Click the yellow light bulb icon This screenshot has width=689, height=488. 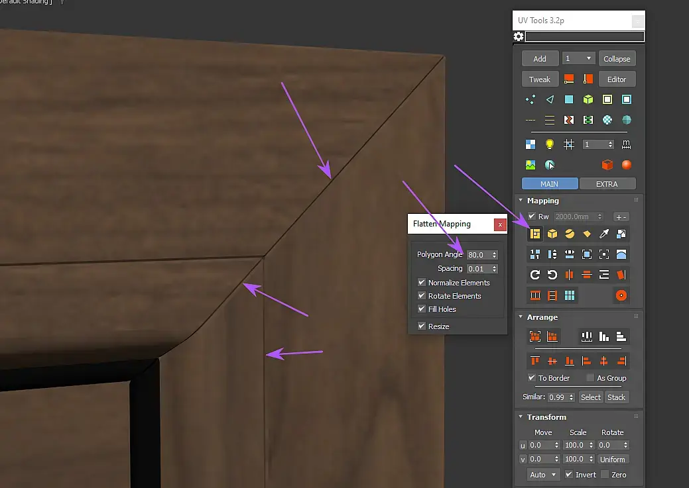(x=550, y=144)
